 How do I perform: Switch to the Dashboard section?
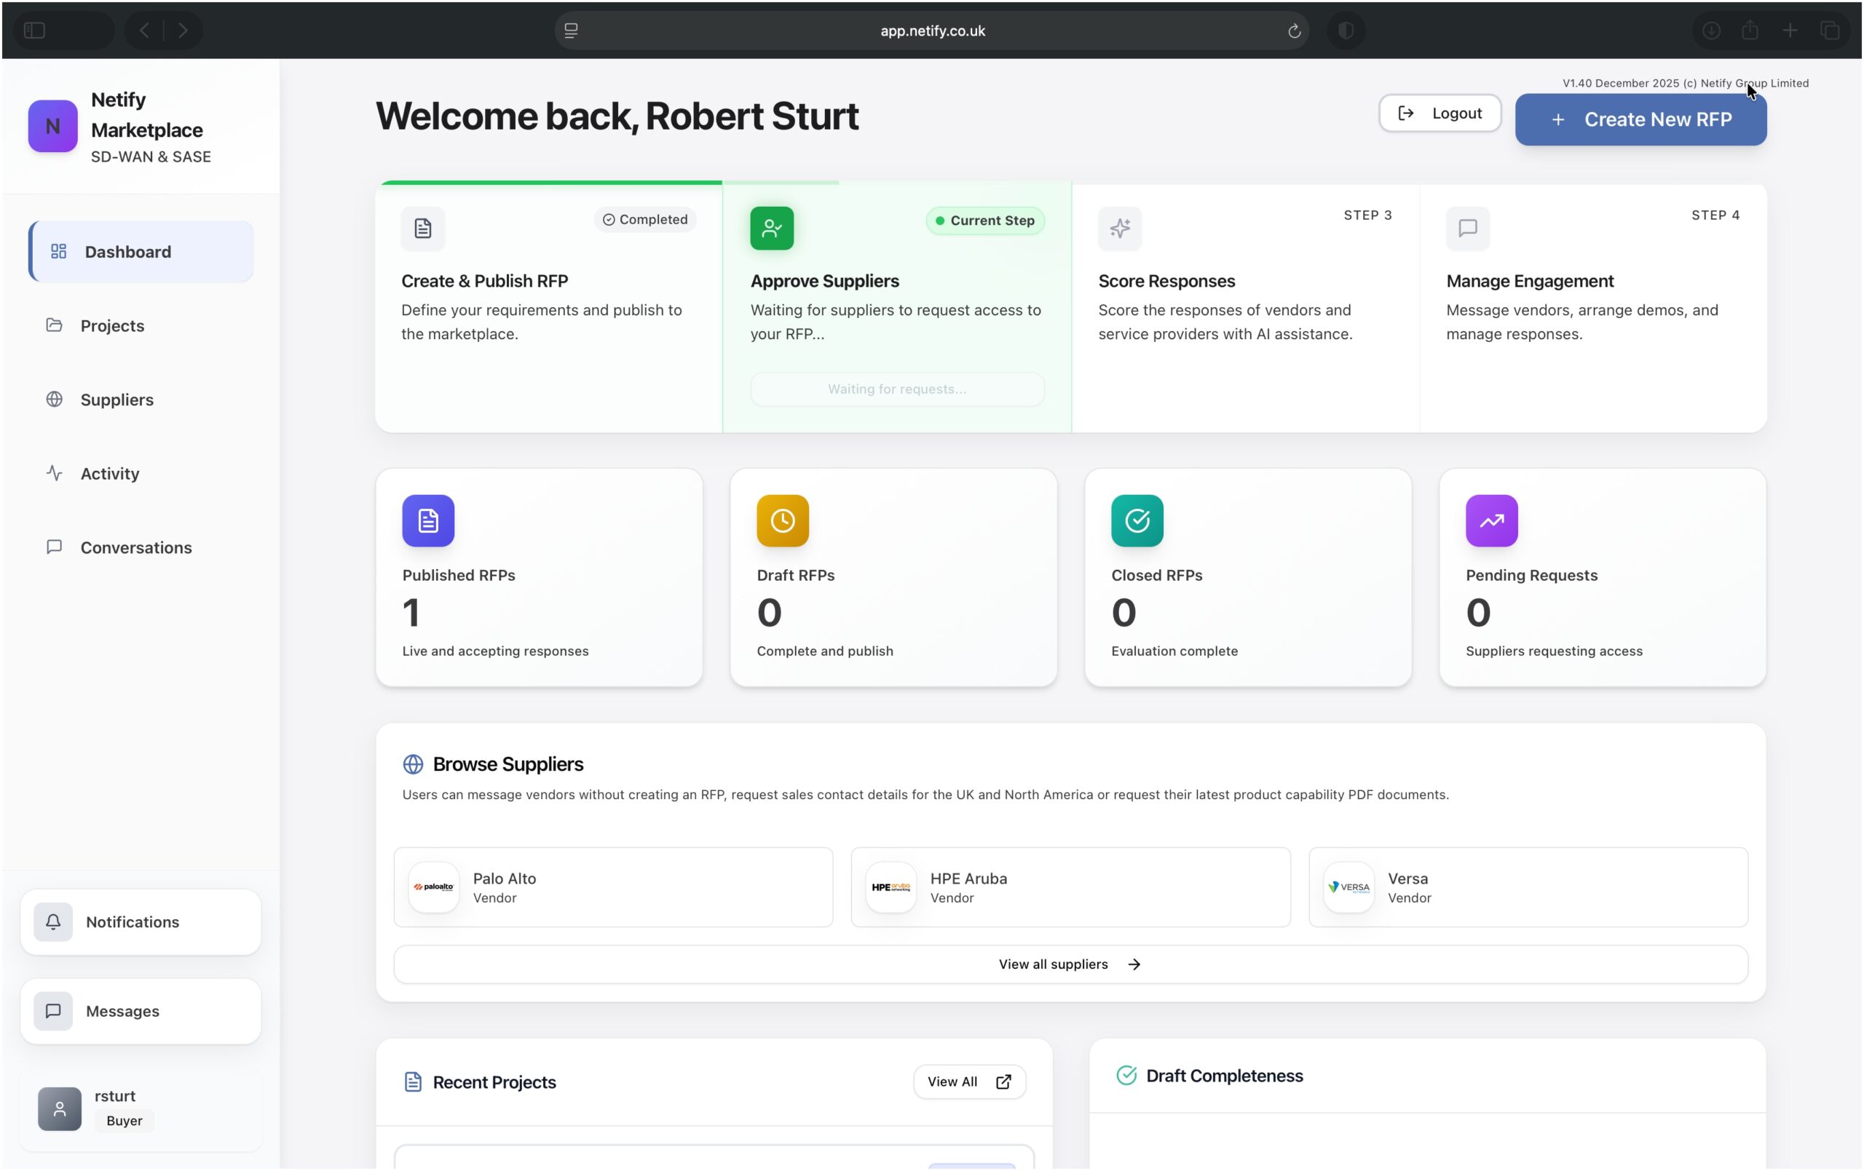(x=126, y=252)
